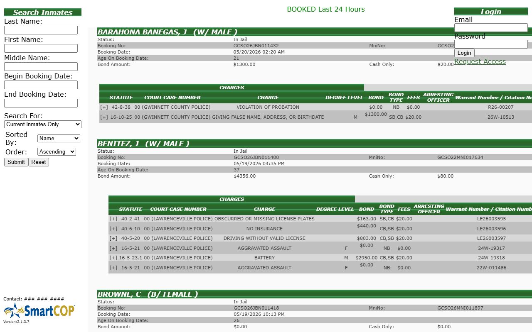Open the Order dropdown
This screenshot has width=532, height=332.
click(x=57, y=151)
